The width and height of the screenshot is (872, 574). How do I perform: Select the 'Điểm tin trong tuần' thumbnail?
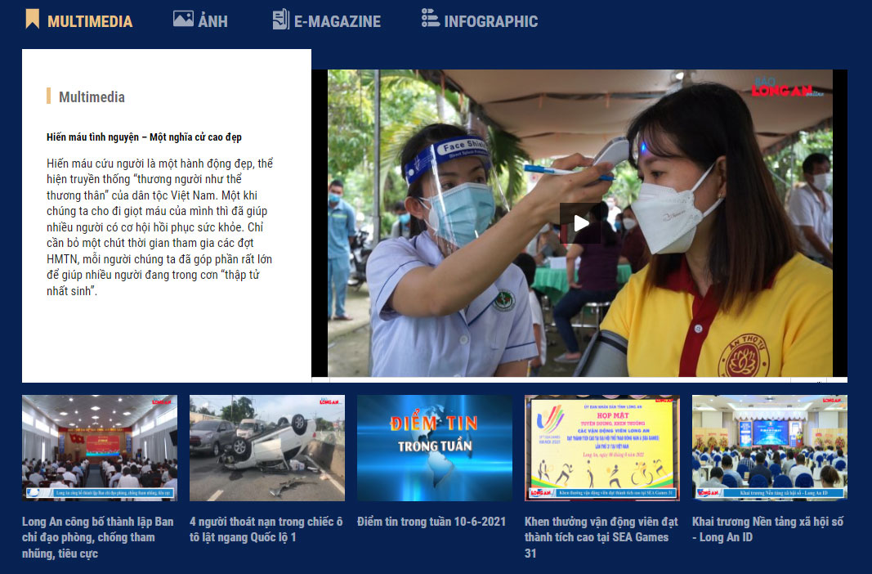(x=434, y=448)
